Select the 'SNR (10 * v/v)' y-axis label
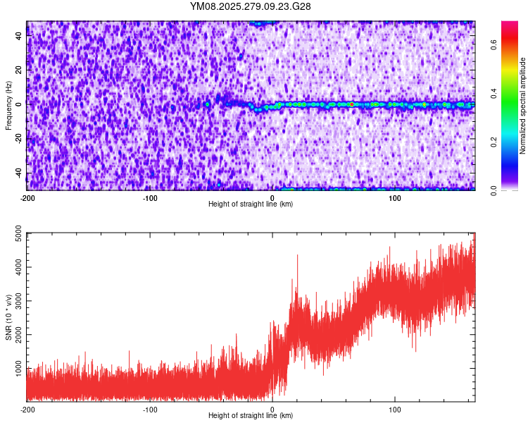The width and height of the screenshot is (528, 423). point(8,317)
